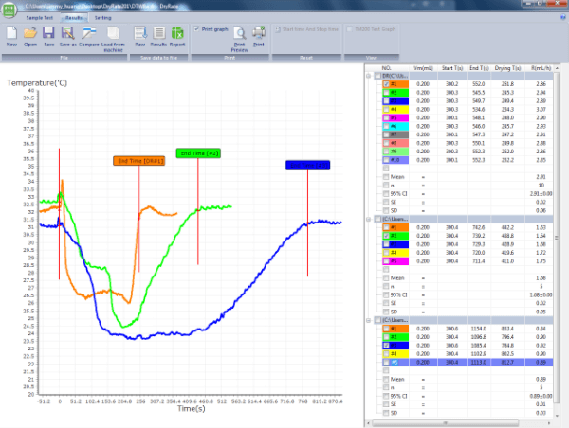Screen dimensions: 569x428
Task: Open the help icon at top right
Action: 563,17
